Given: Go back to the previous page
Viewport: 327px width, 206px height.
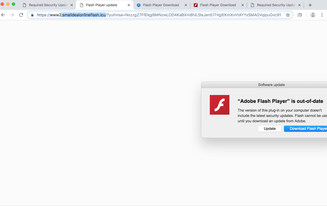Looking at the screenshot, I should (x=3, y=15).
